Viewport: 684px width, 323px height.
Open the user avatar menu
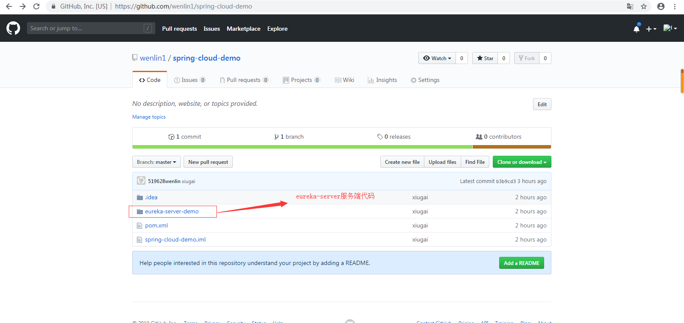(x=670, y=28)
